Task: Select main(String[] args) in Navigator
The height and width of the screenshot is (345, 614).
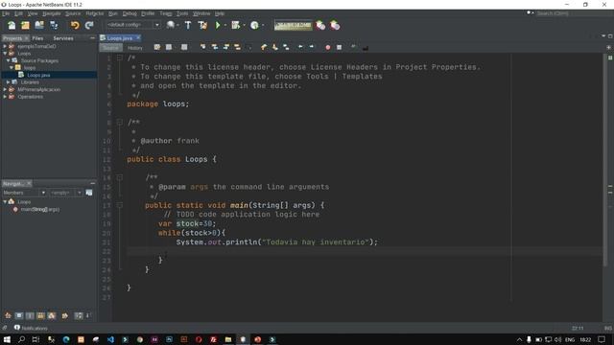Action: [40, 209]
